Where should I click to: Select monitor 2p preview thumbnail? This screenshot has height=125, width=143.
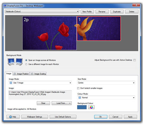[50, 33]
